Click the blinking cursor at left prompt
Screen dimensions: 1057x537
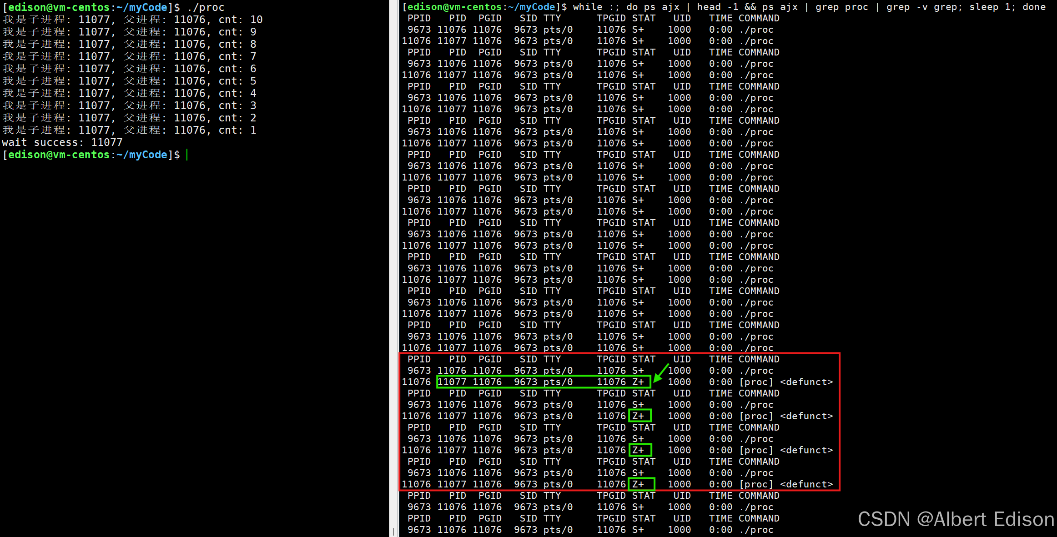187,155
